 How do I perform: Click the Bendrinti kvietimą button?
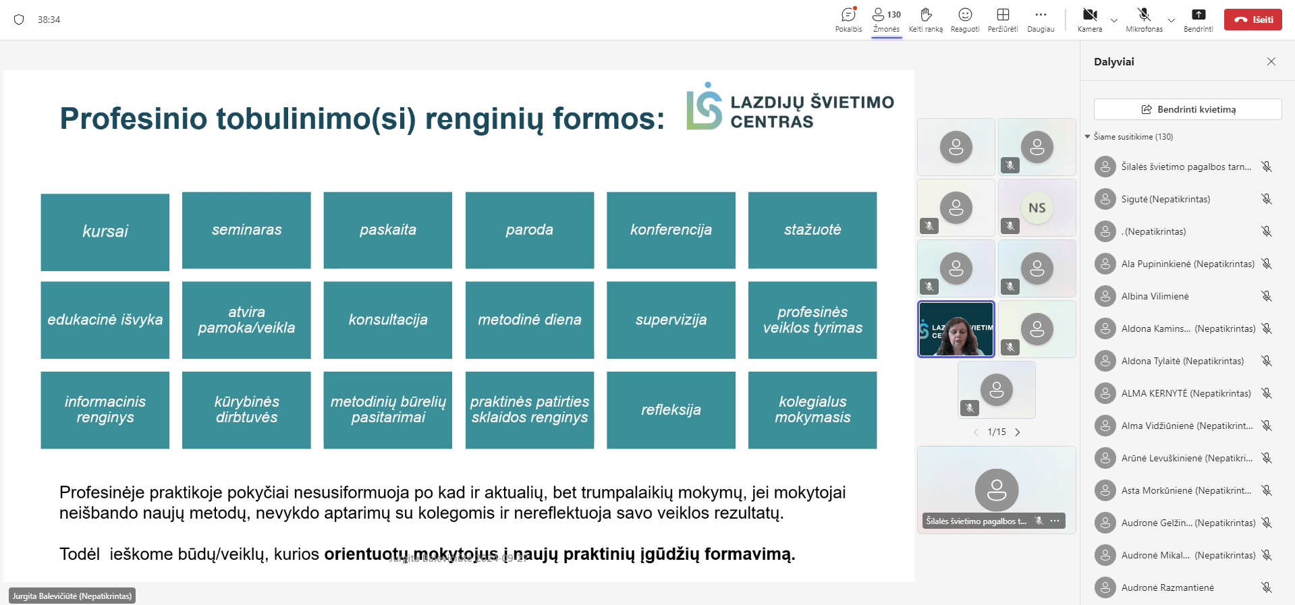pos(1188,109)
